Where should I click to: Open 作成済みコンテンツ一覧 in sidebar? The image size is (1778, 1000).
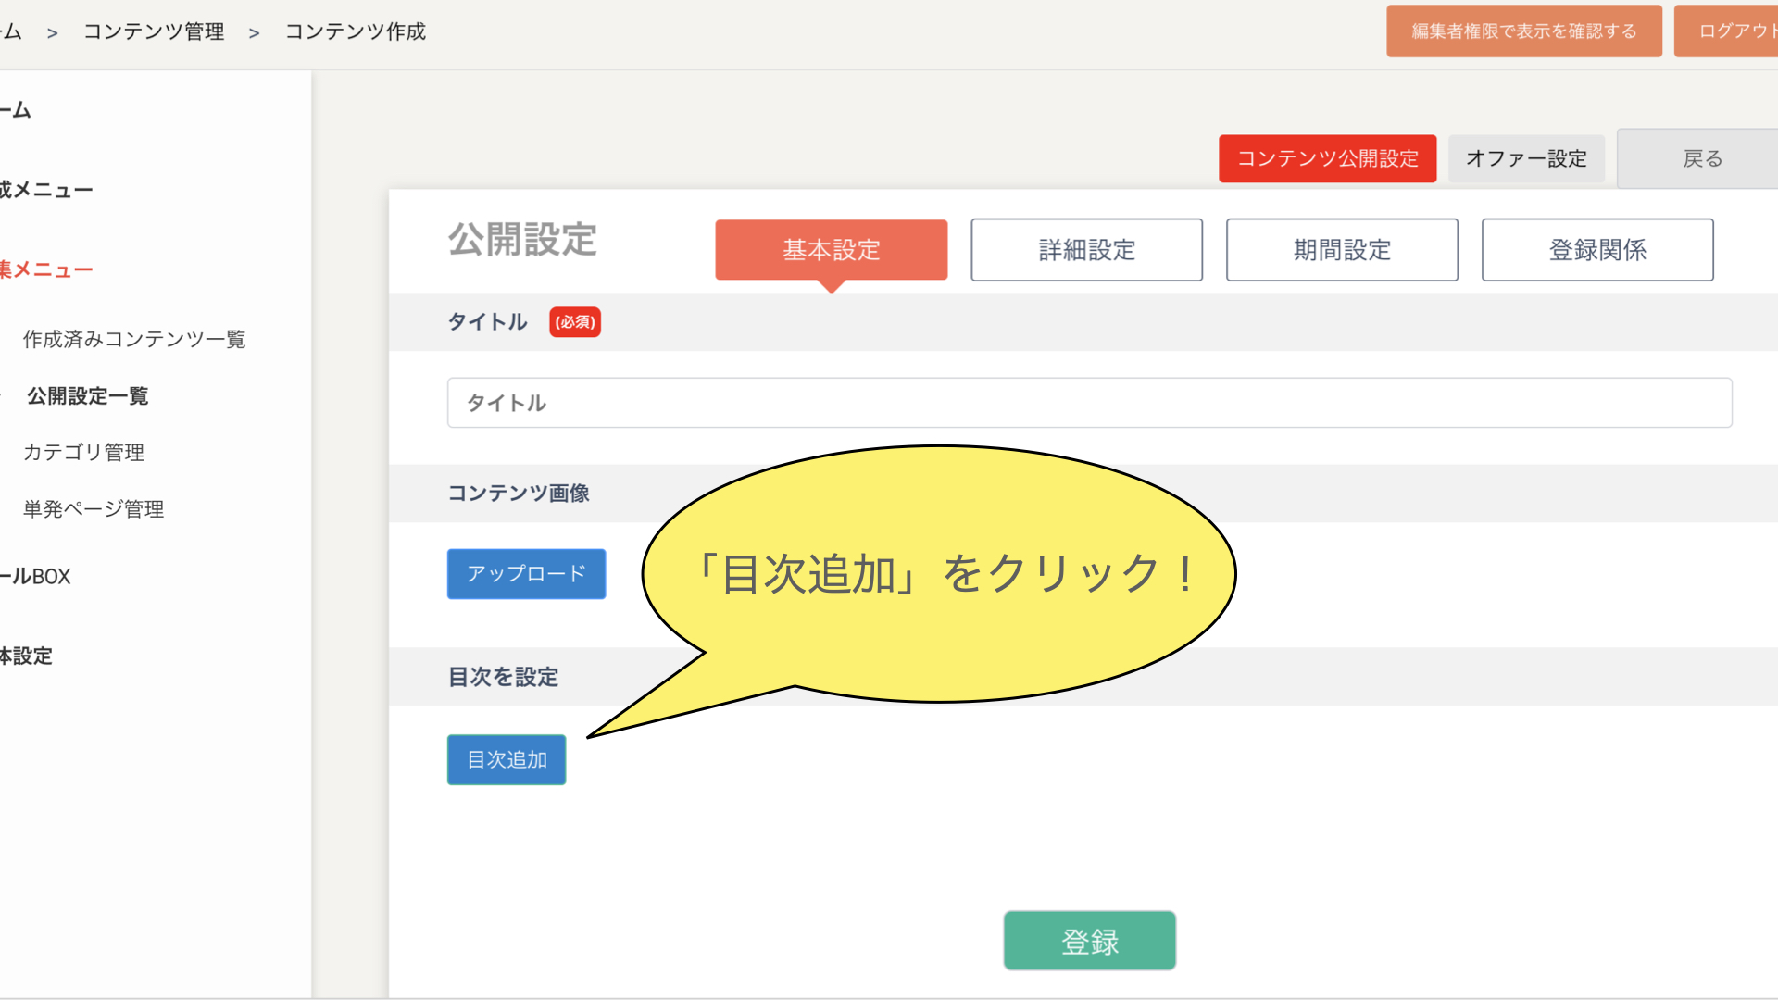click(x=134, y=340)
